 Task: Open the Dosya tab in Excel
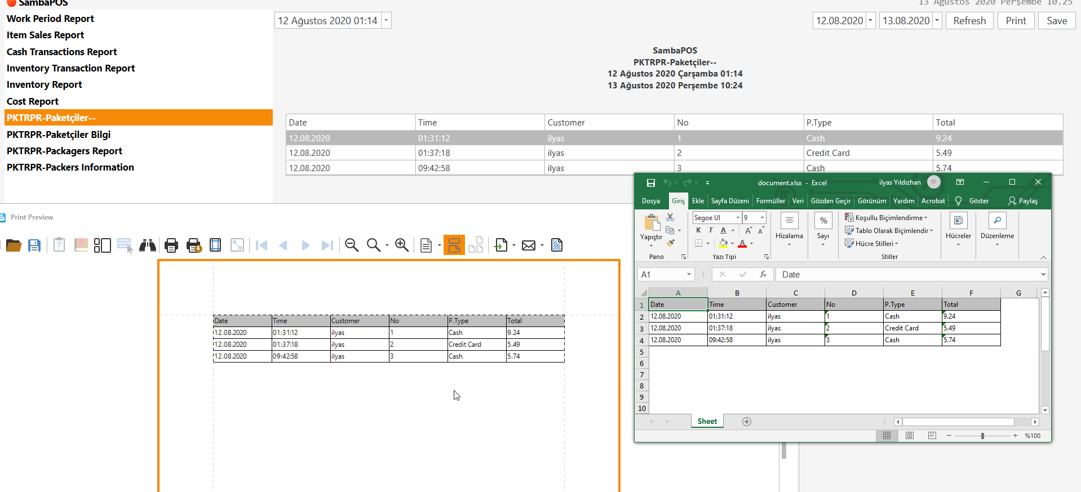pyautogui.click(x=651, y=201)
